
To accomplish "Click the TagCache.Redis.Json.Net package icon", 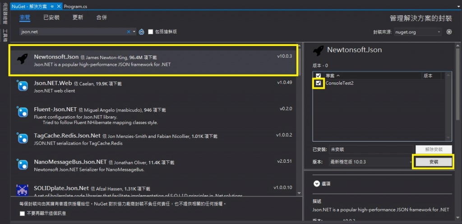I will (x=23, y=138).
